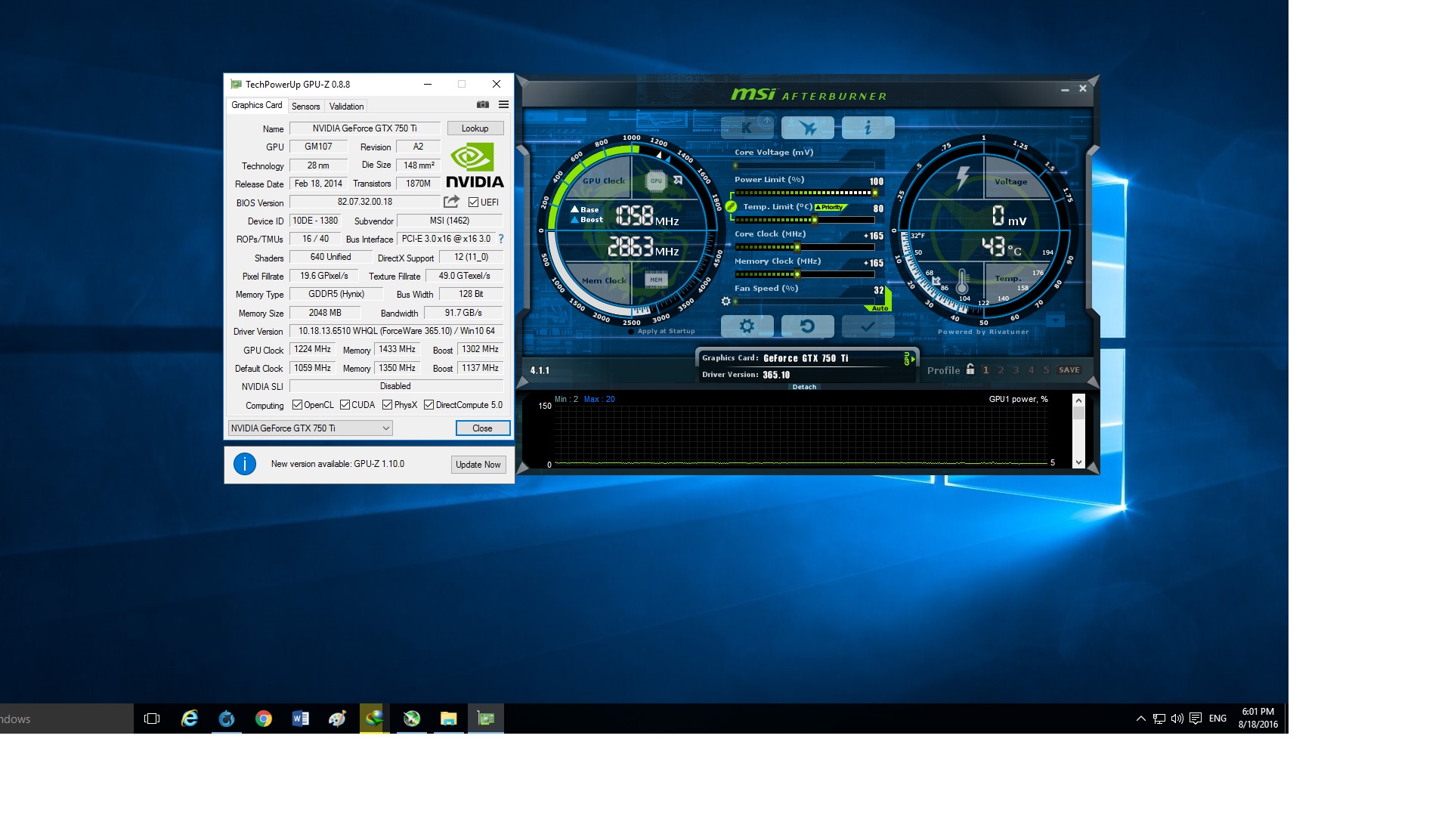1451x816 pixels.
Task: Click the BIOS export share icon
Action: pos(451,202)
